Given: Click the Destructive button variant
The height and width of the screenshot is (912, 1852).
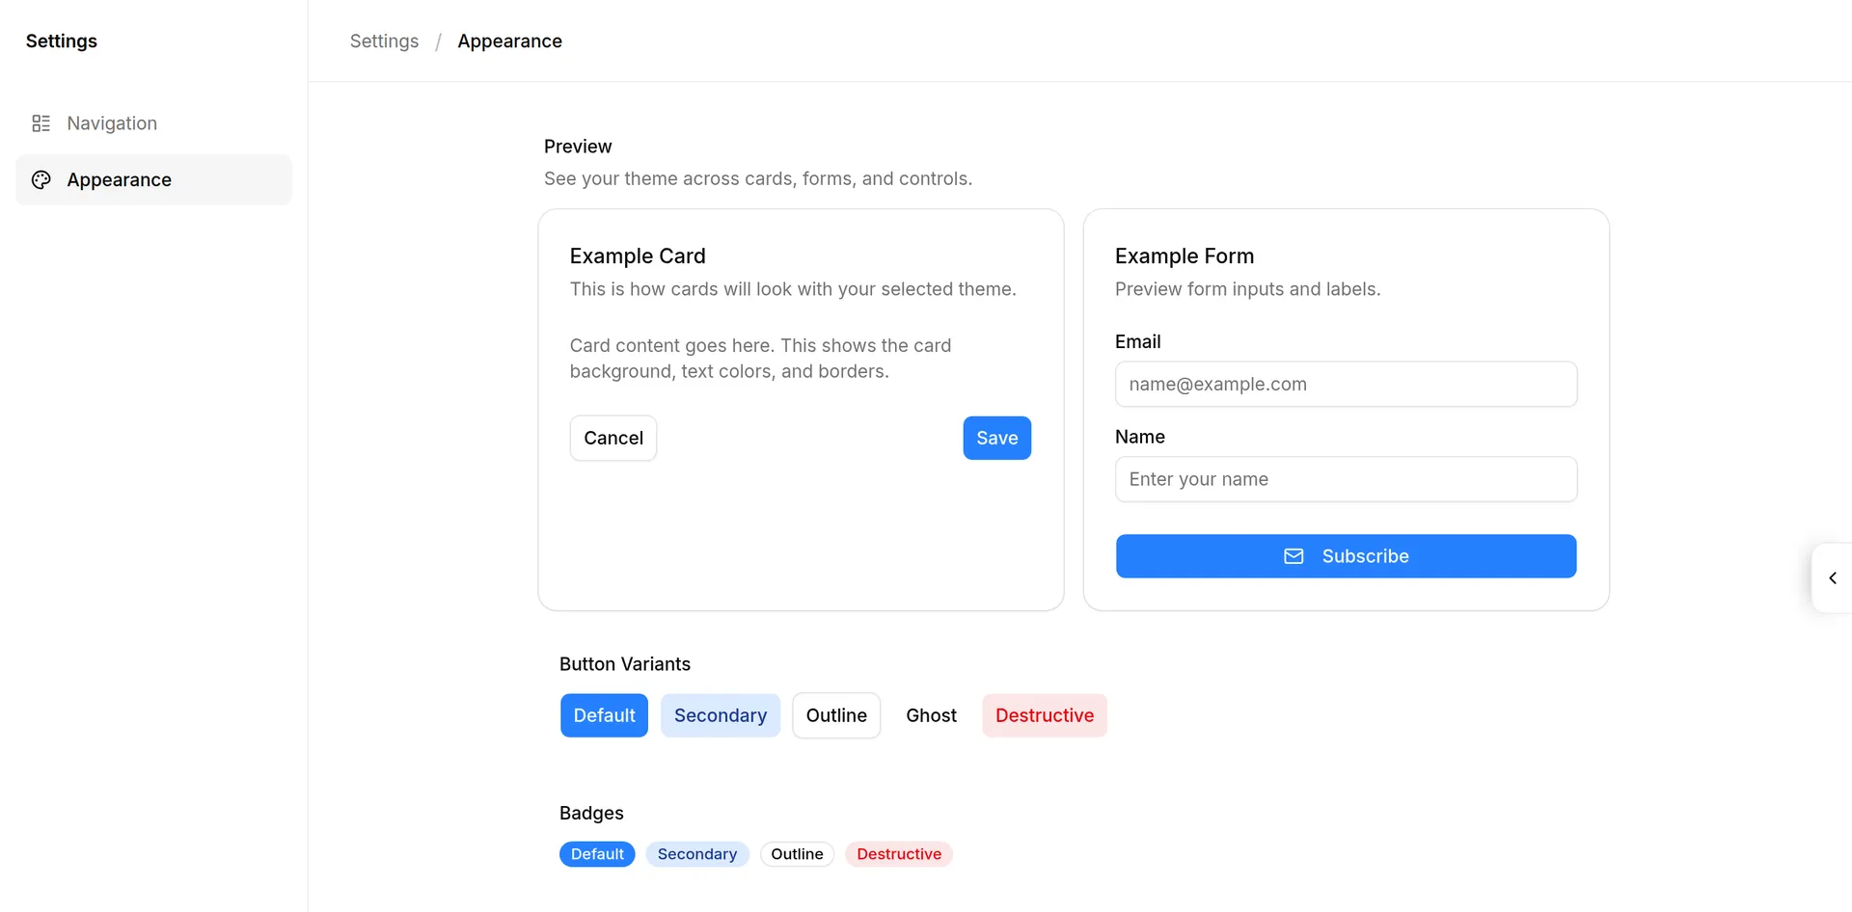Looking at the screenshot, I should tap(1045, 715).
